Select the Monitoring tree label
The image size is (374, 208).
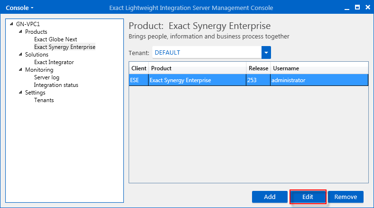[x=39, y=70]
